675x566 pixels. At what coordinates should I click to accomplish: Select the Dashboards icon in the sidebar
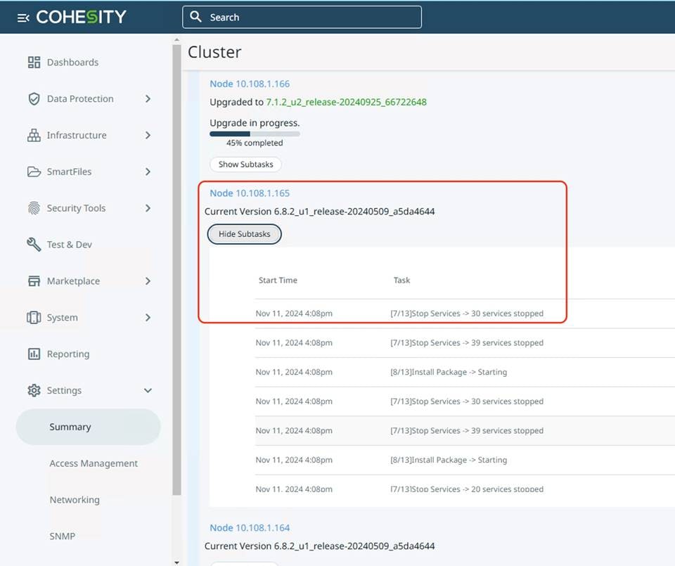(x=33, y=62)
